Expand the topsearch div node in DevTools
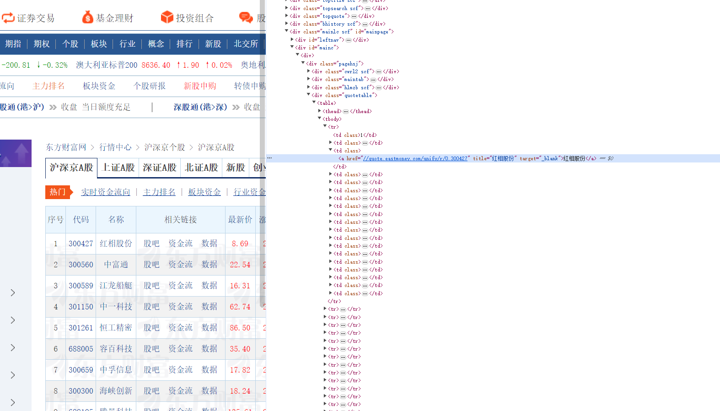 287,8
